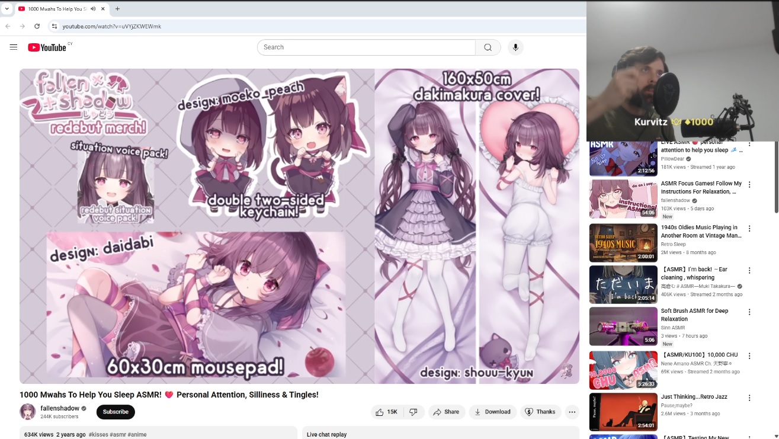Click the #anime hashtag
779x439 pixels.
[x=137, y=434]
